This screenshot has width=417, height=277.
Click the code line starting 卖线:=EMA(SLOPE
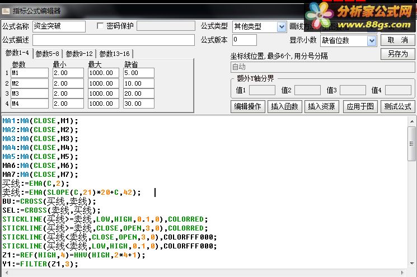72,193
